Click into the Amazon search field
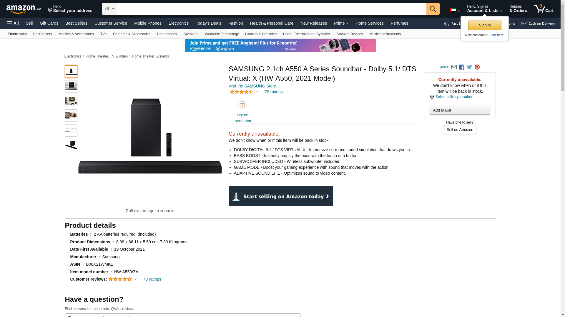 [271, 9]
